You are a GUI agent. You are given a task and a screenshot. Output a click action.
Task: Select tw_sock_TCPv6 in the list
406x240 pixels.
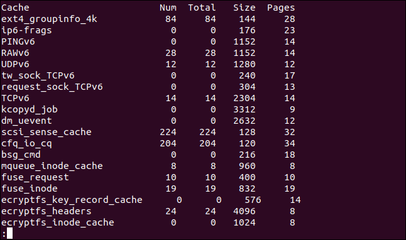38,76
